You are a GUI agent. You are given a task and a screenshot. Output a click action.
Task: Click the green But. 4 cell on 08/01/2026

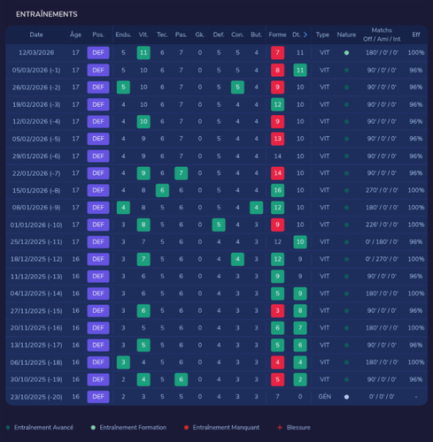[257, 208]
